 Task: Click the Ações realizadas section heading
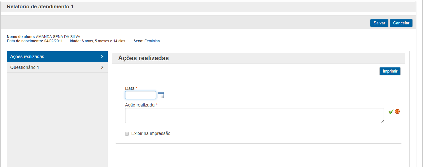(143, 58)
